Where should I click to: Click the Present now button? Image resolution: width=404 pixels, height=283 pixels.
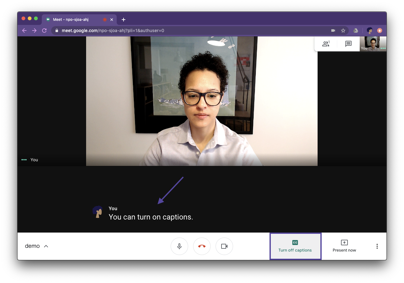click(x=344, y=246)
